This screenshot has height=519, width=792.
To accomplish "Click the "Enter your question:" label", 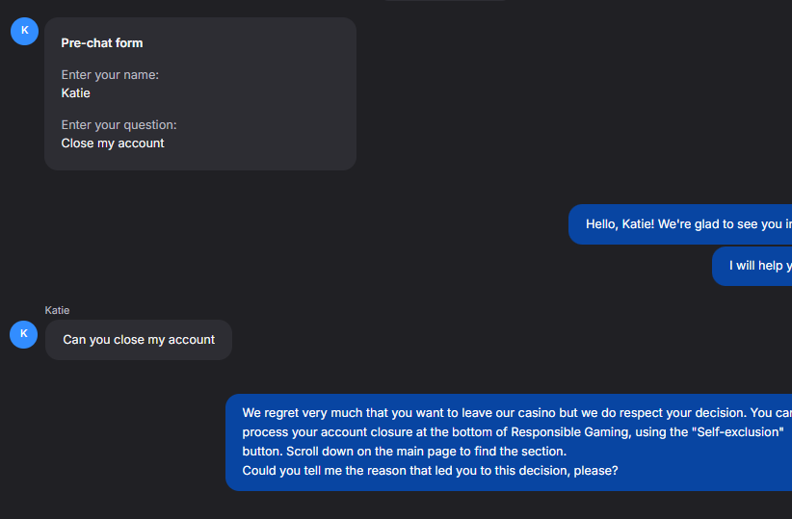I will (119, 124).
